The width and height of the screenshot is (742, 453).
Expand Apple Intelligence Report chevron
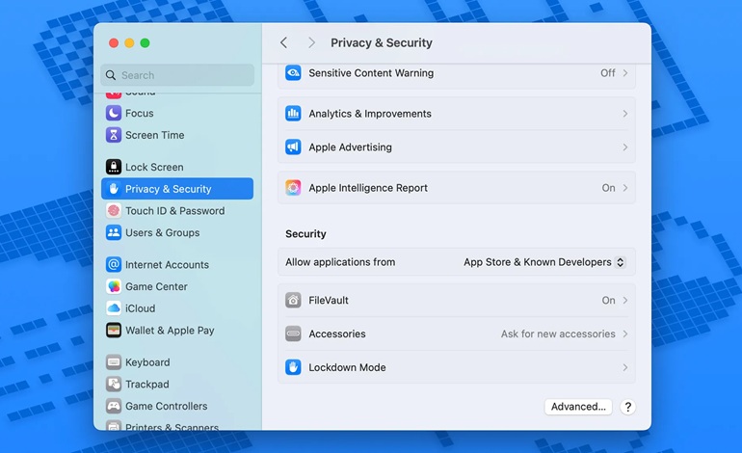(625, 188)
